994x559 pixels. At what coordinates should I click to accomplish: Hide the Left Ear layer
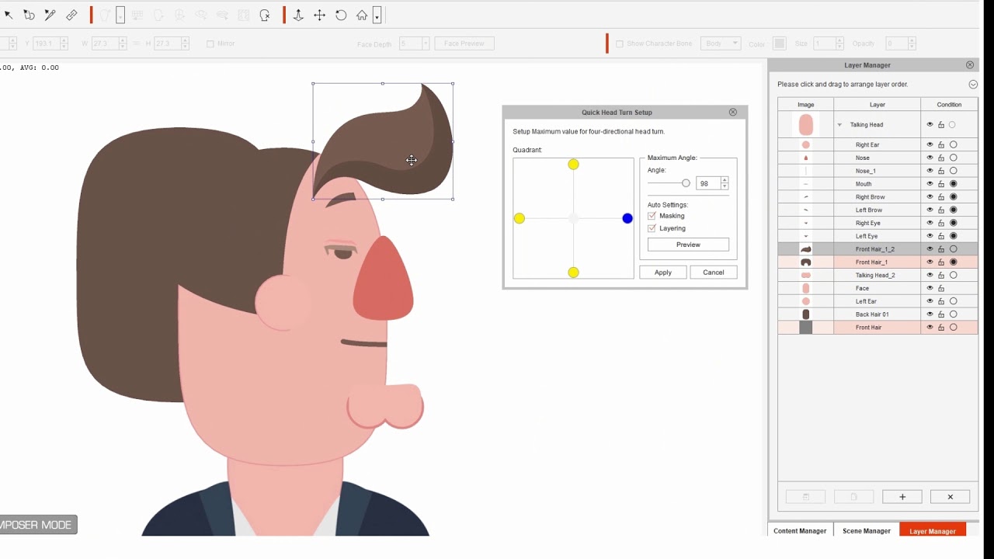coord(930,301)
